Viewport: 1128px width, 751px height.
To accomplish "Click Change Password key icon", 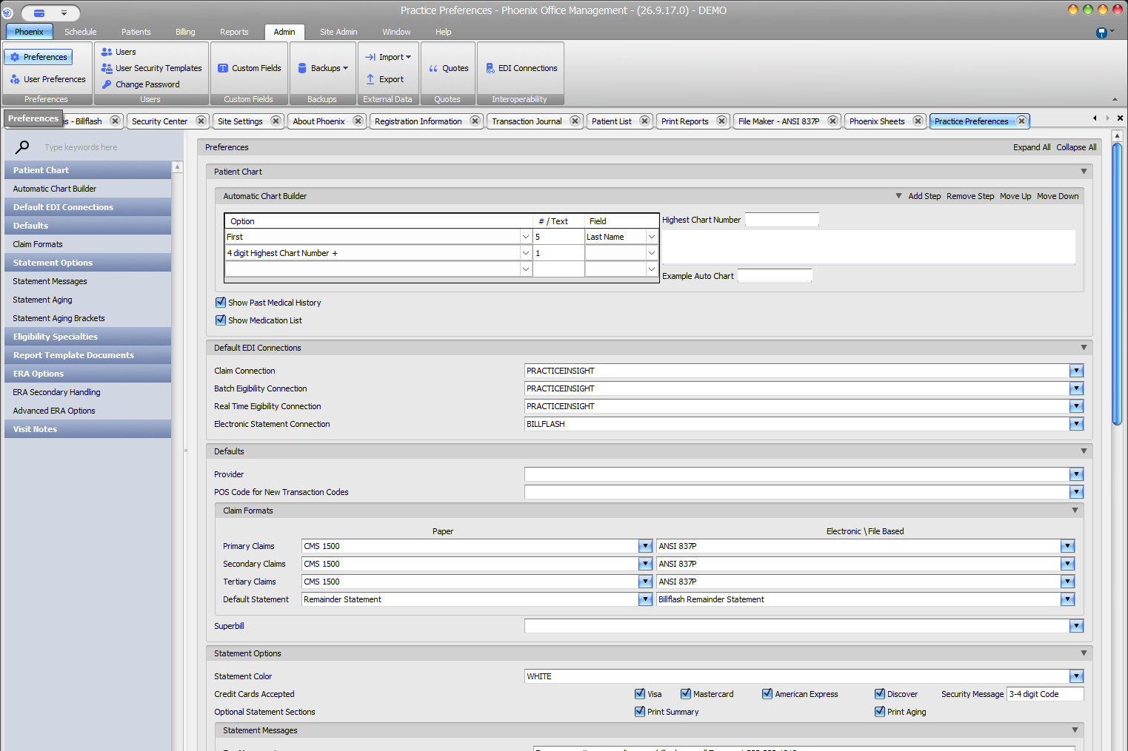I will tap(107, 84).
